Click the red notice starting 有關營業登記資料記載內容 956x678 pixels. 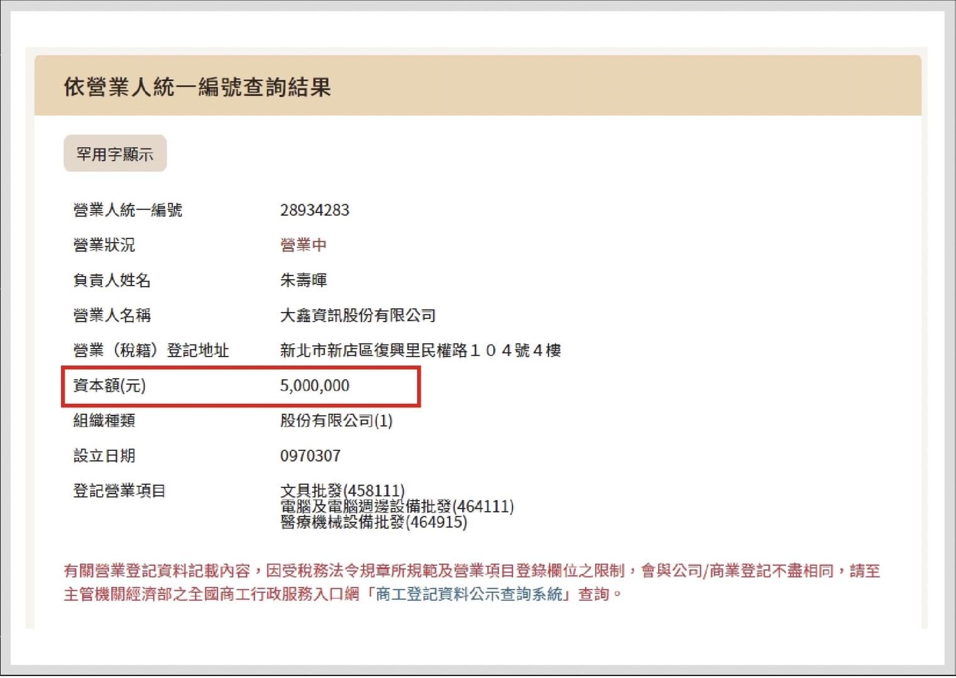click(472, 582)
